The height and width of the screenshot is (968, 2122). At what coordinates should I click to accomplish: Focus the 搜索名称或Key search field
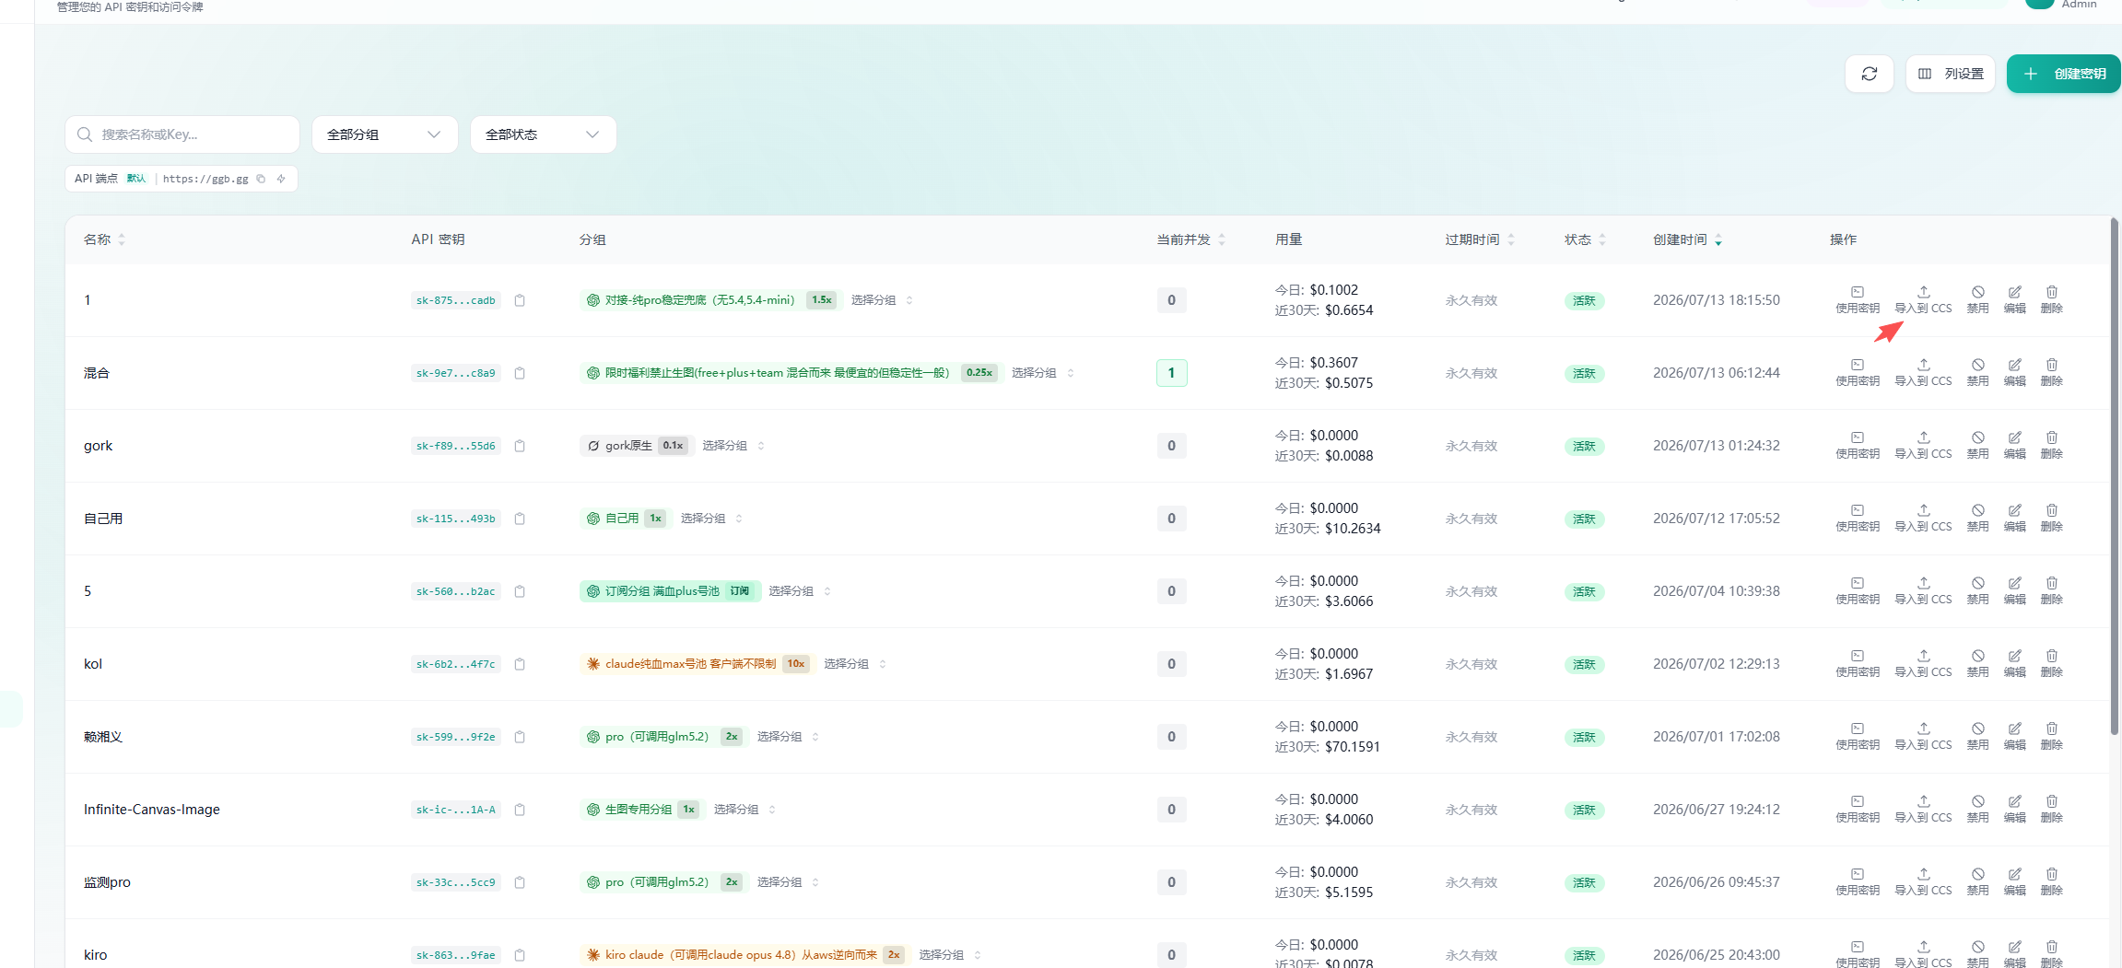[x=182, y=134]
